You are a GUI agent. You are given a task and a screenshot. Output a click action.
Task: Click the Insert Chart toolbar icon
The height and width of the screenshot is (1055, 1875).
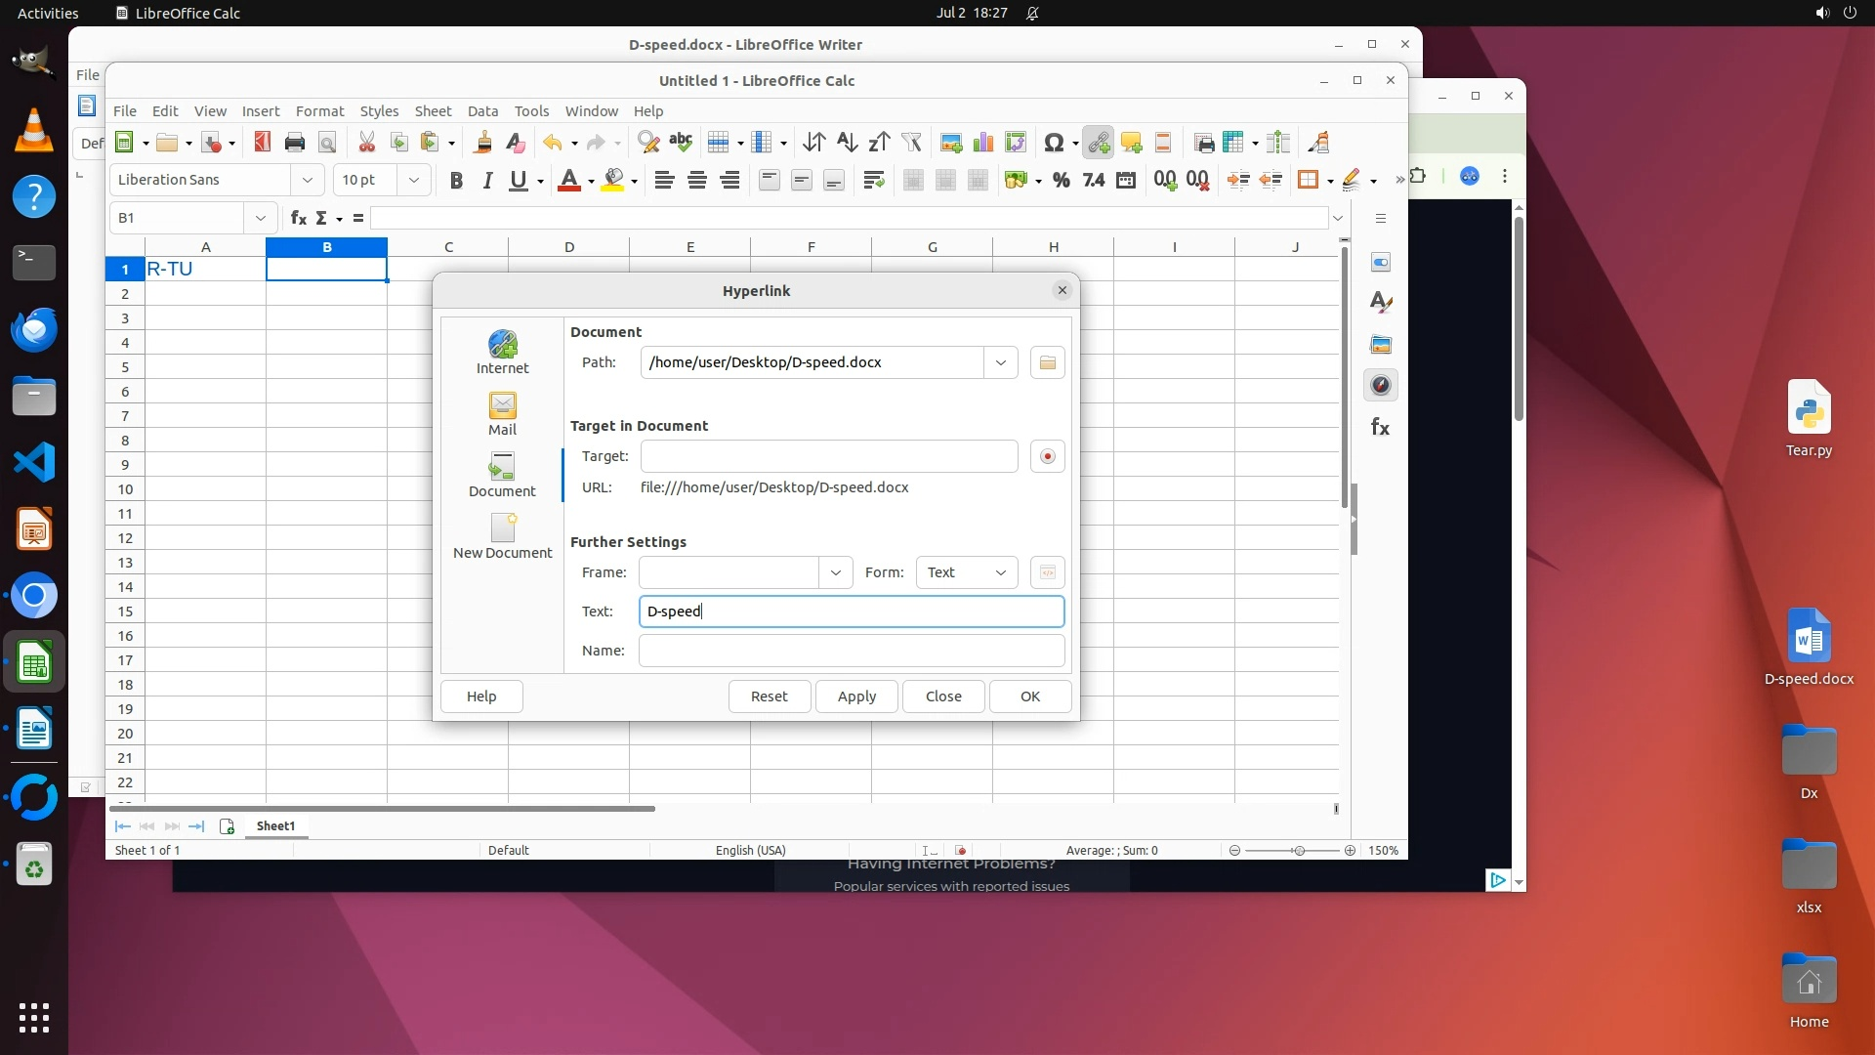(x=983, y=143)
